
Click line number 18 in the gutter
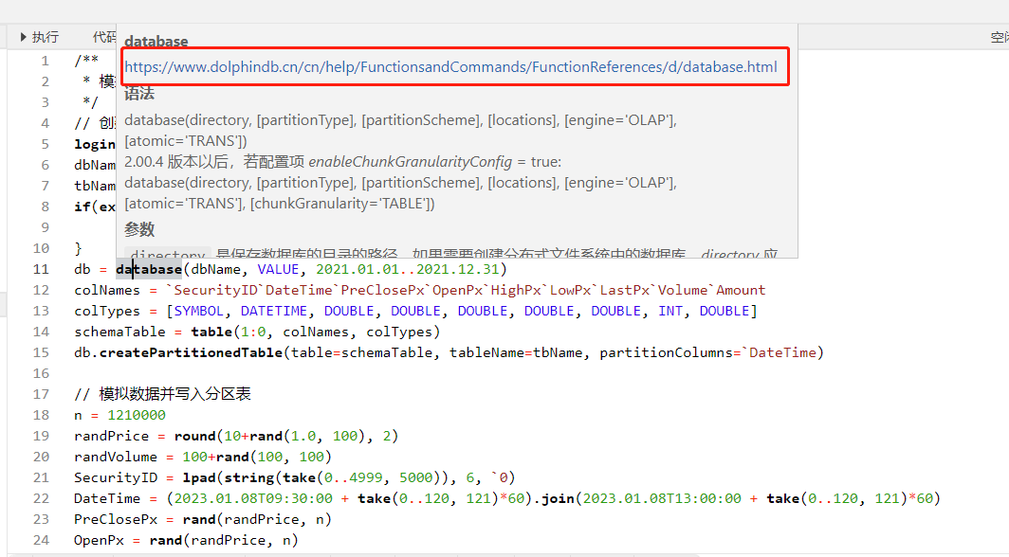[x=40, y=415]
